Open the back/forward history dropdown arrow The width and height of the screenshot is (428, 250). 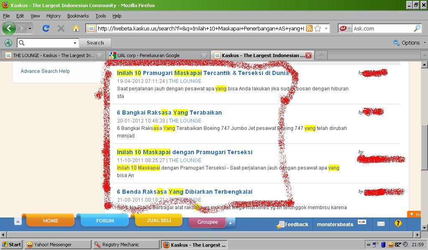(30, 28)
